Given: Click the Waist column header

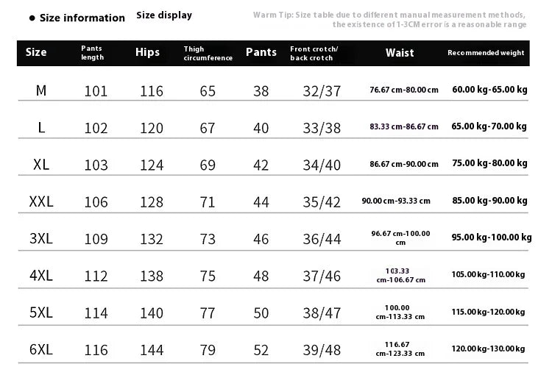Looking at the screenshot, I should [x=400, y=53].
